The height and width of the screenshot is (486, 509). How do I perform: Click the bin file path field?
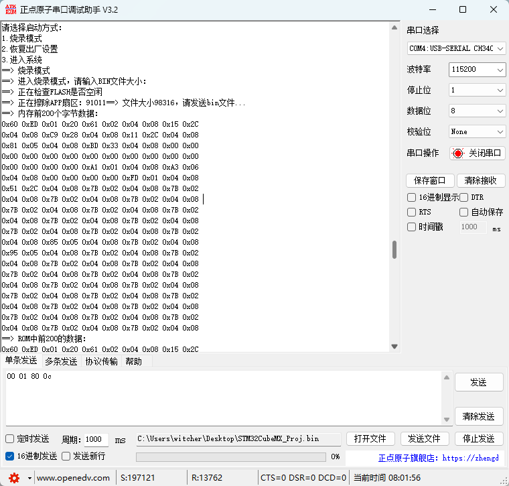click(238, 439)
